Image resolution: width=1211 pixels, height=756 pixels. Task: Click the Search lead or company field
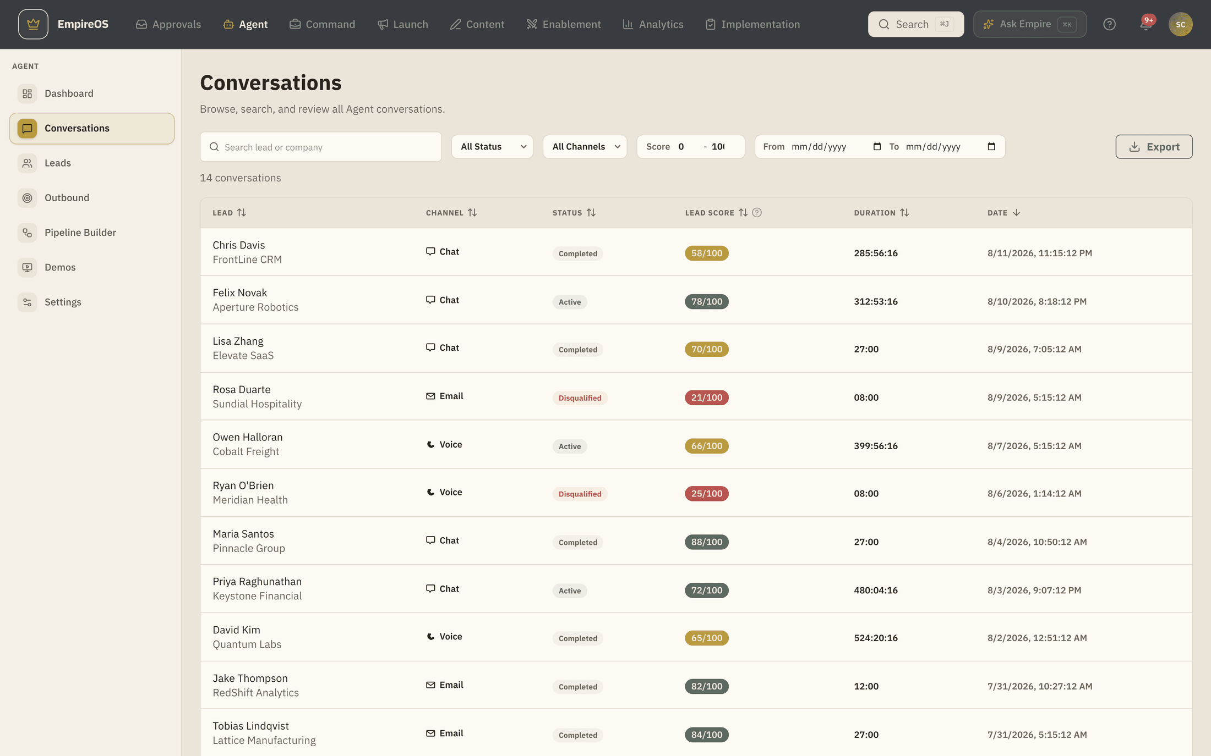click(x=321, y=147)
